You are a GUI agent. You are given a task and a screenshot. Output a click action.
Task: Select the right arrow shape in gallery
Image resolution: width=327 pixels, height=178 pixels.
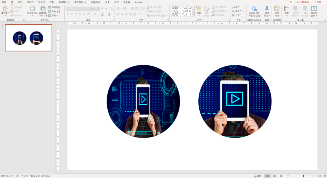coord(187,11)
